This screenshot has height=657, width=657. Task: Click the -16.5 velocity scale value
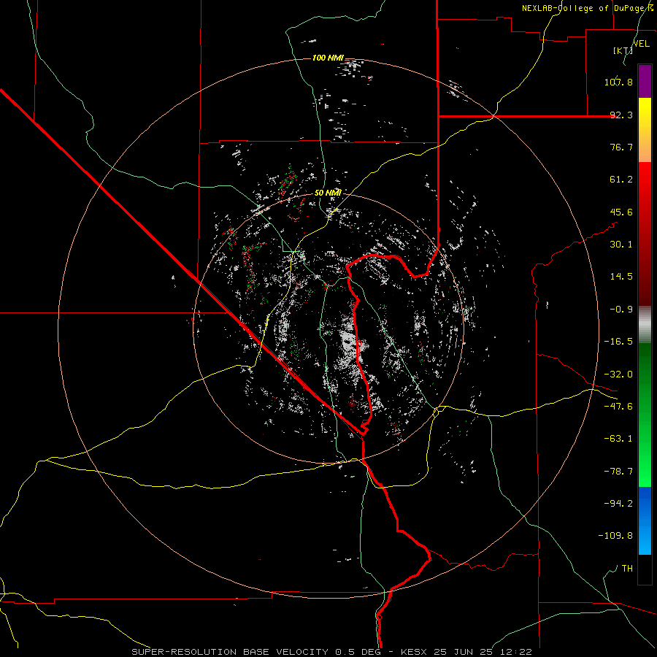tap(618, 342)
